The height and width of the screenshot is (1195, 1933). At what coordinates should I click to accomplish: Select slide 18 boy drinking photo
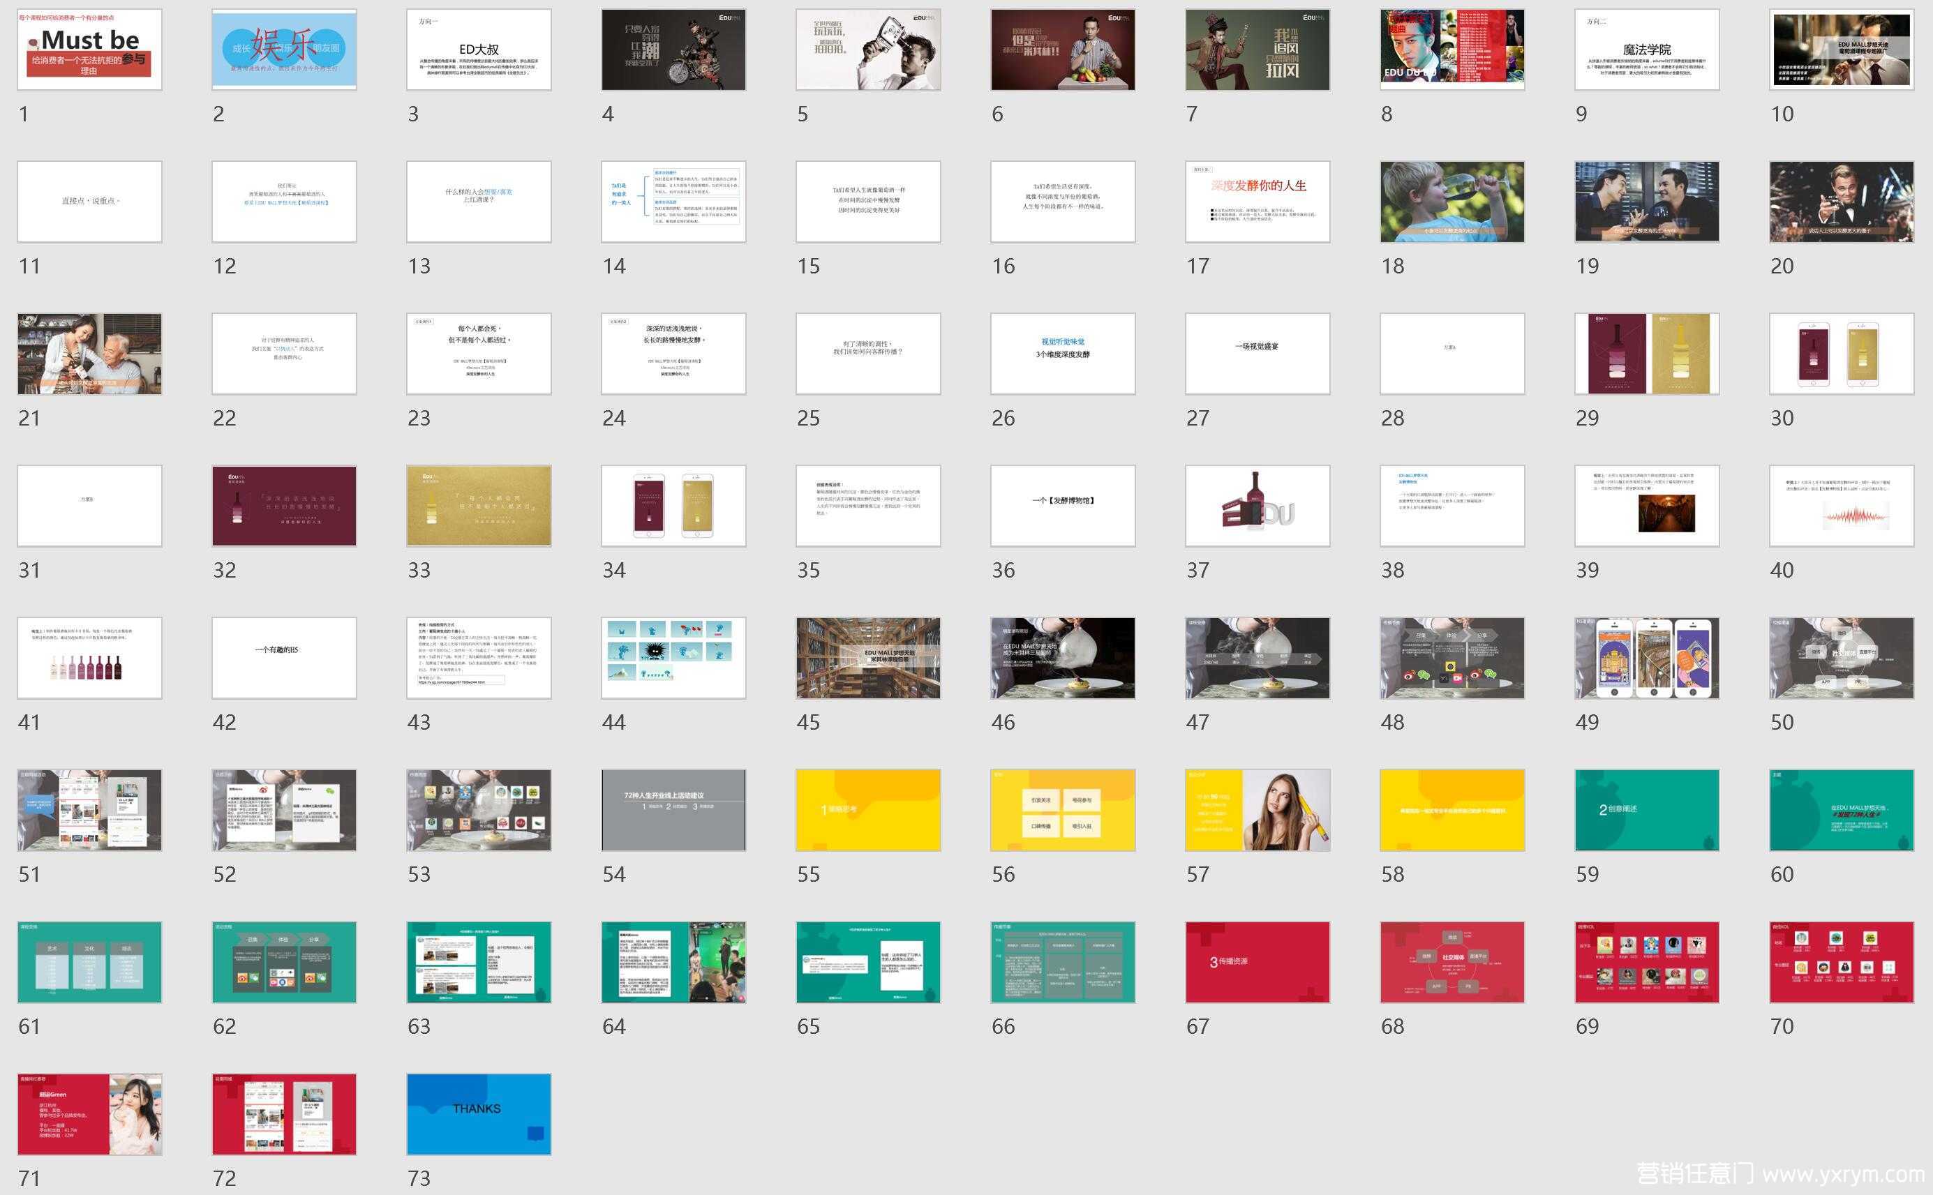pyautogui.click(x=1451, y=202)
